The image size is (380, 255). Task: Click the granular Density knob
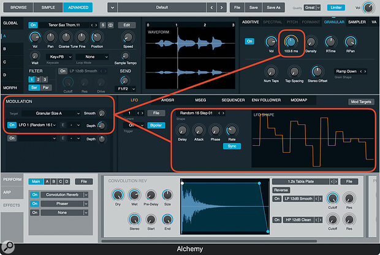tap(311, 42)
